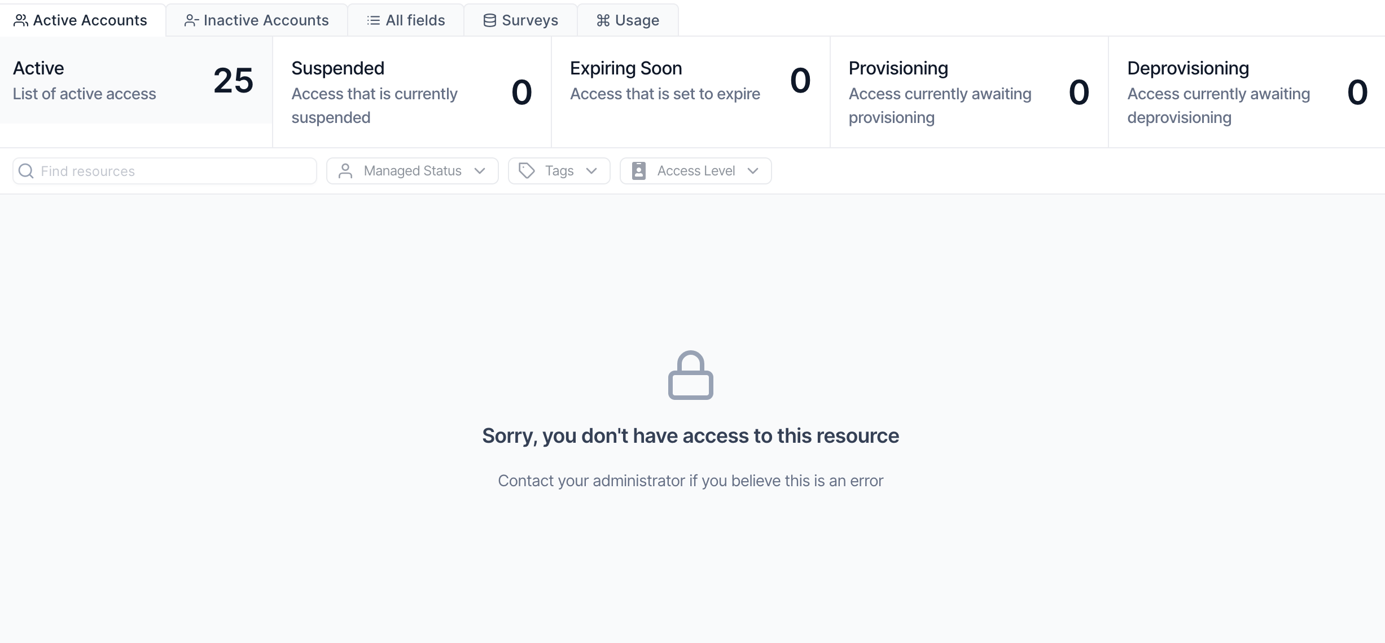Screen dimensions: 1385x643
Task: Show the Provisioning access card
Action: tap(969, 93)
